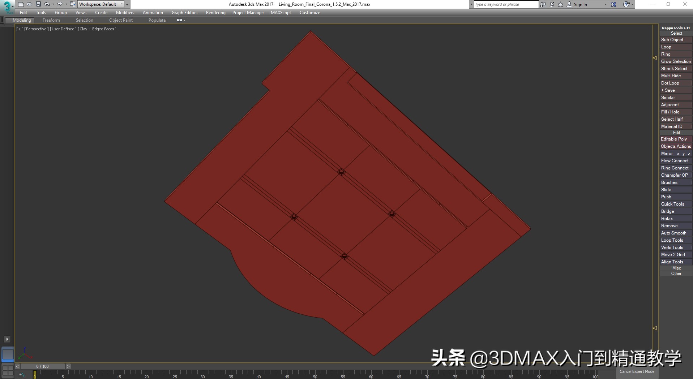Open the [Clay + Edged Faces] shading menu
The height and width of the screenshot is (379, 693).
97,29
